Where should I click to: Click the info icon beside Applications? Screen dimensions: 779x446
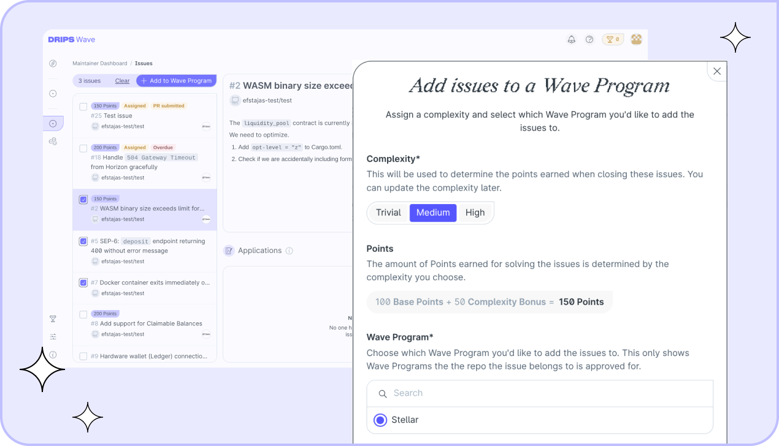pos(290,251)
